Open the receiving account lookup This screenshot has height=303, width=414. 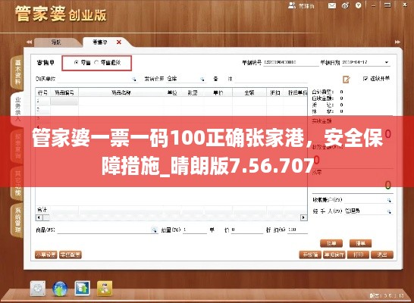point(389,200)
